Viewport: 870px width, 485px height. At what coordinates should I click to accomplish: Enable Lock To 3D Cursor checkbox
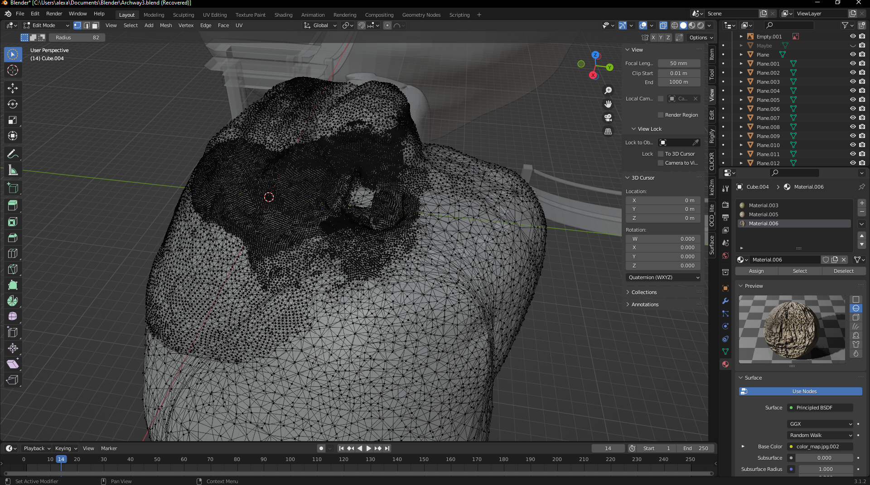(x=661, y=154)
